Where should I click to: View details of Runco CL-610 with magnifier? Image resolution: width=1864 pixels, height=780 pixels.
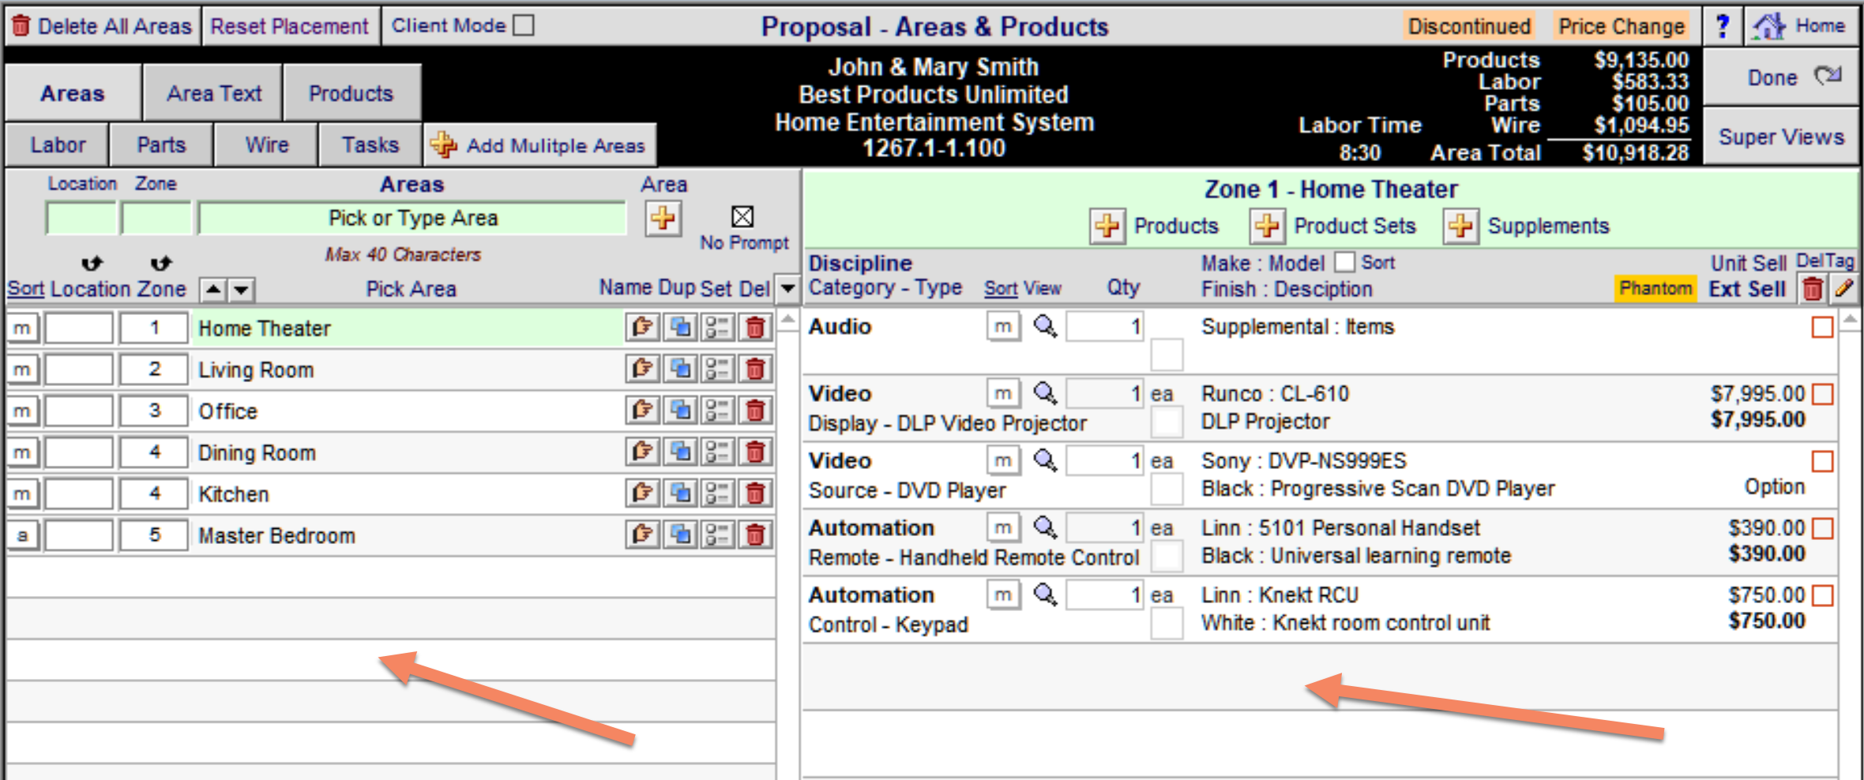click(1045, 392)
